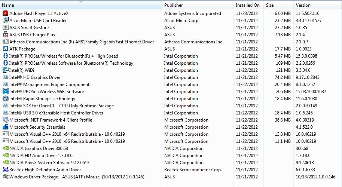Click the version number 15.03.1000.1637
Viewport: 342px width, 187px height.
pyautogui.click(x=311, y=92)
